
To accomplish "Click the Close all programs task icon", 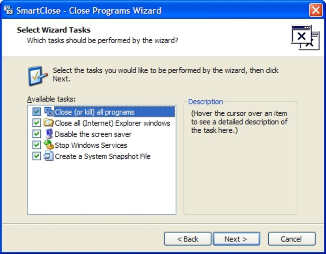I will coord(49,112).
